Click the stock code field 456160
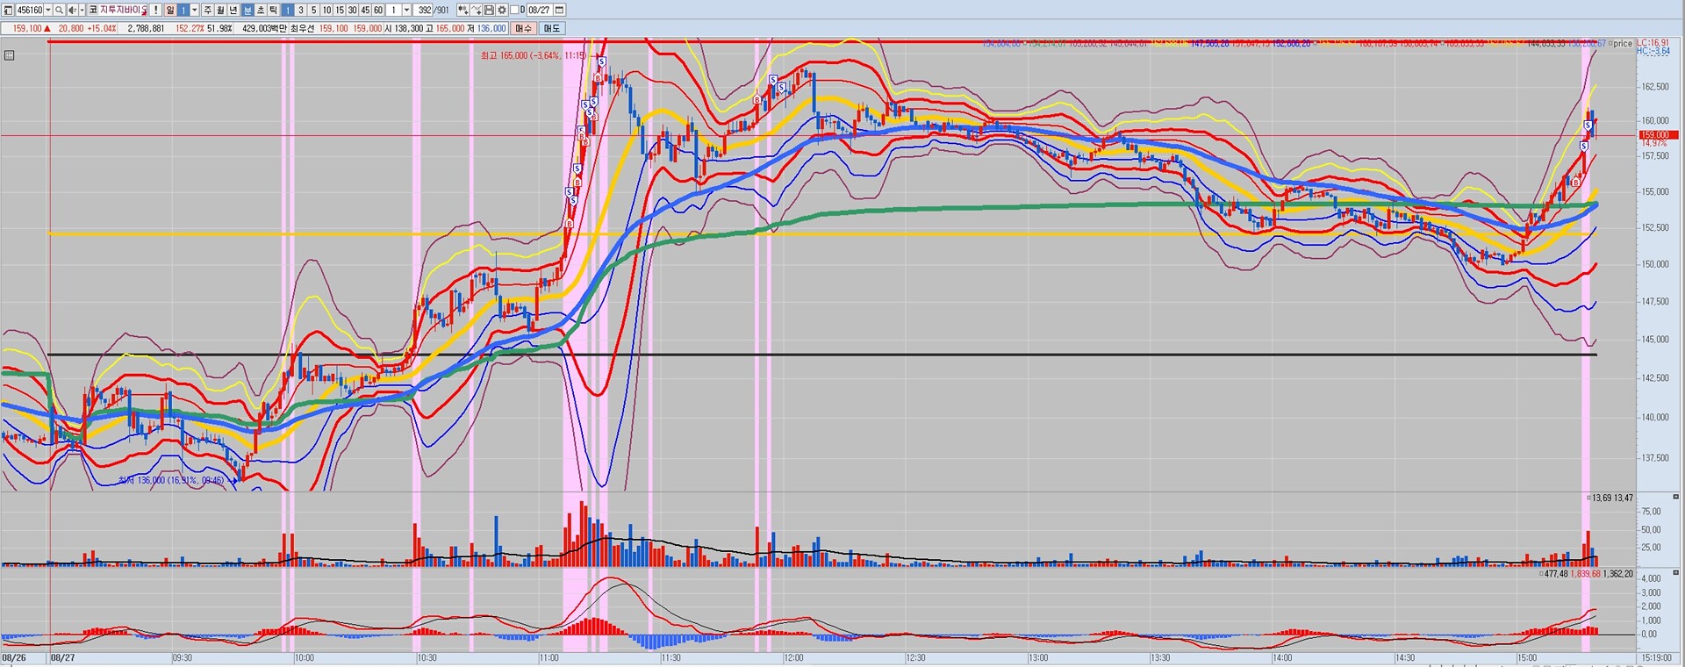This screenshot has width=1685, height=667. [30, 10]
